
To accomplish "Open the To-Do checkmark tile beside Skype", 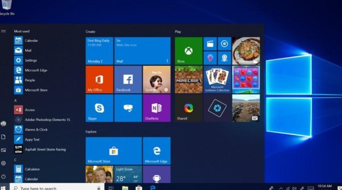I will [x=128, y=108].
